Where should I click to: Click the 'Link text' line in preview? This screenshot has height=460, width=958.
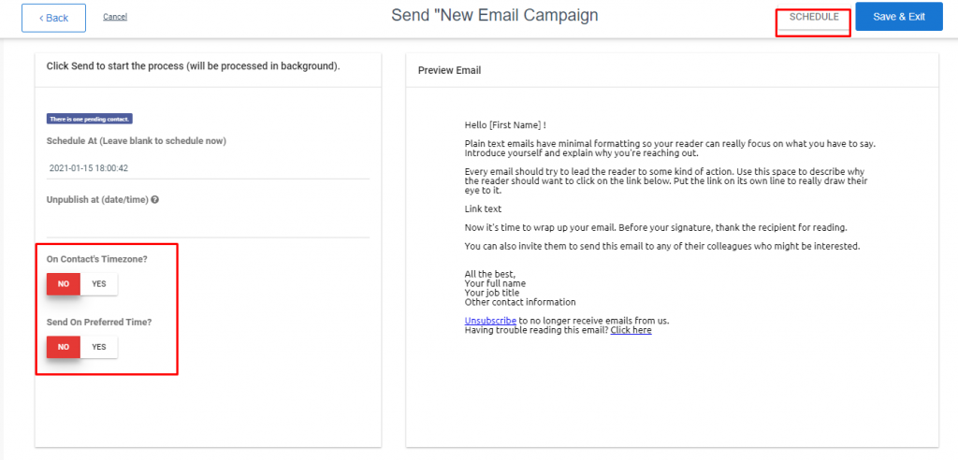[483, 208]
